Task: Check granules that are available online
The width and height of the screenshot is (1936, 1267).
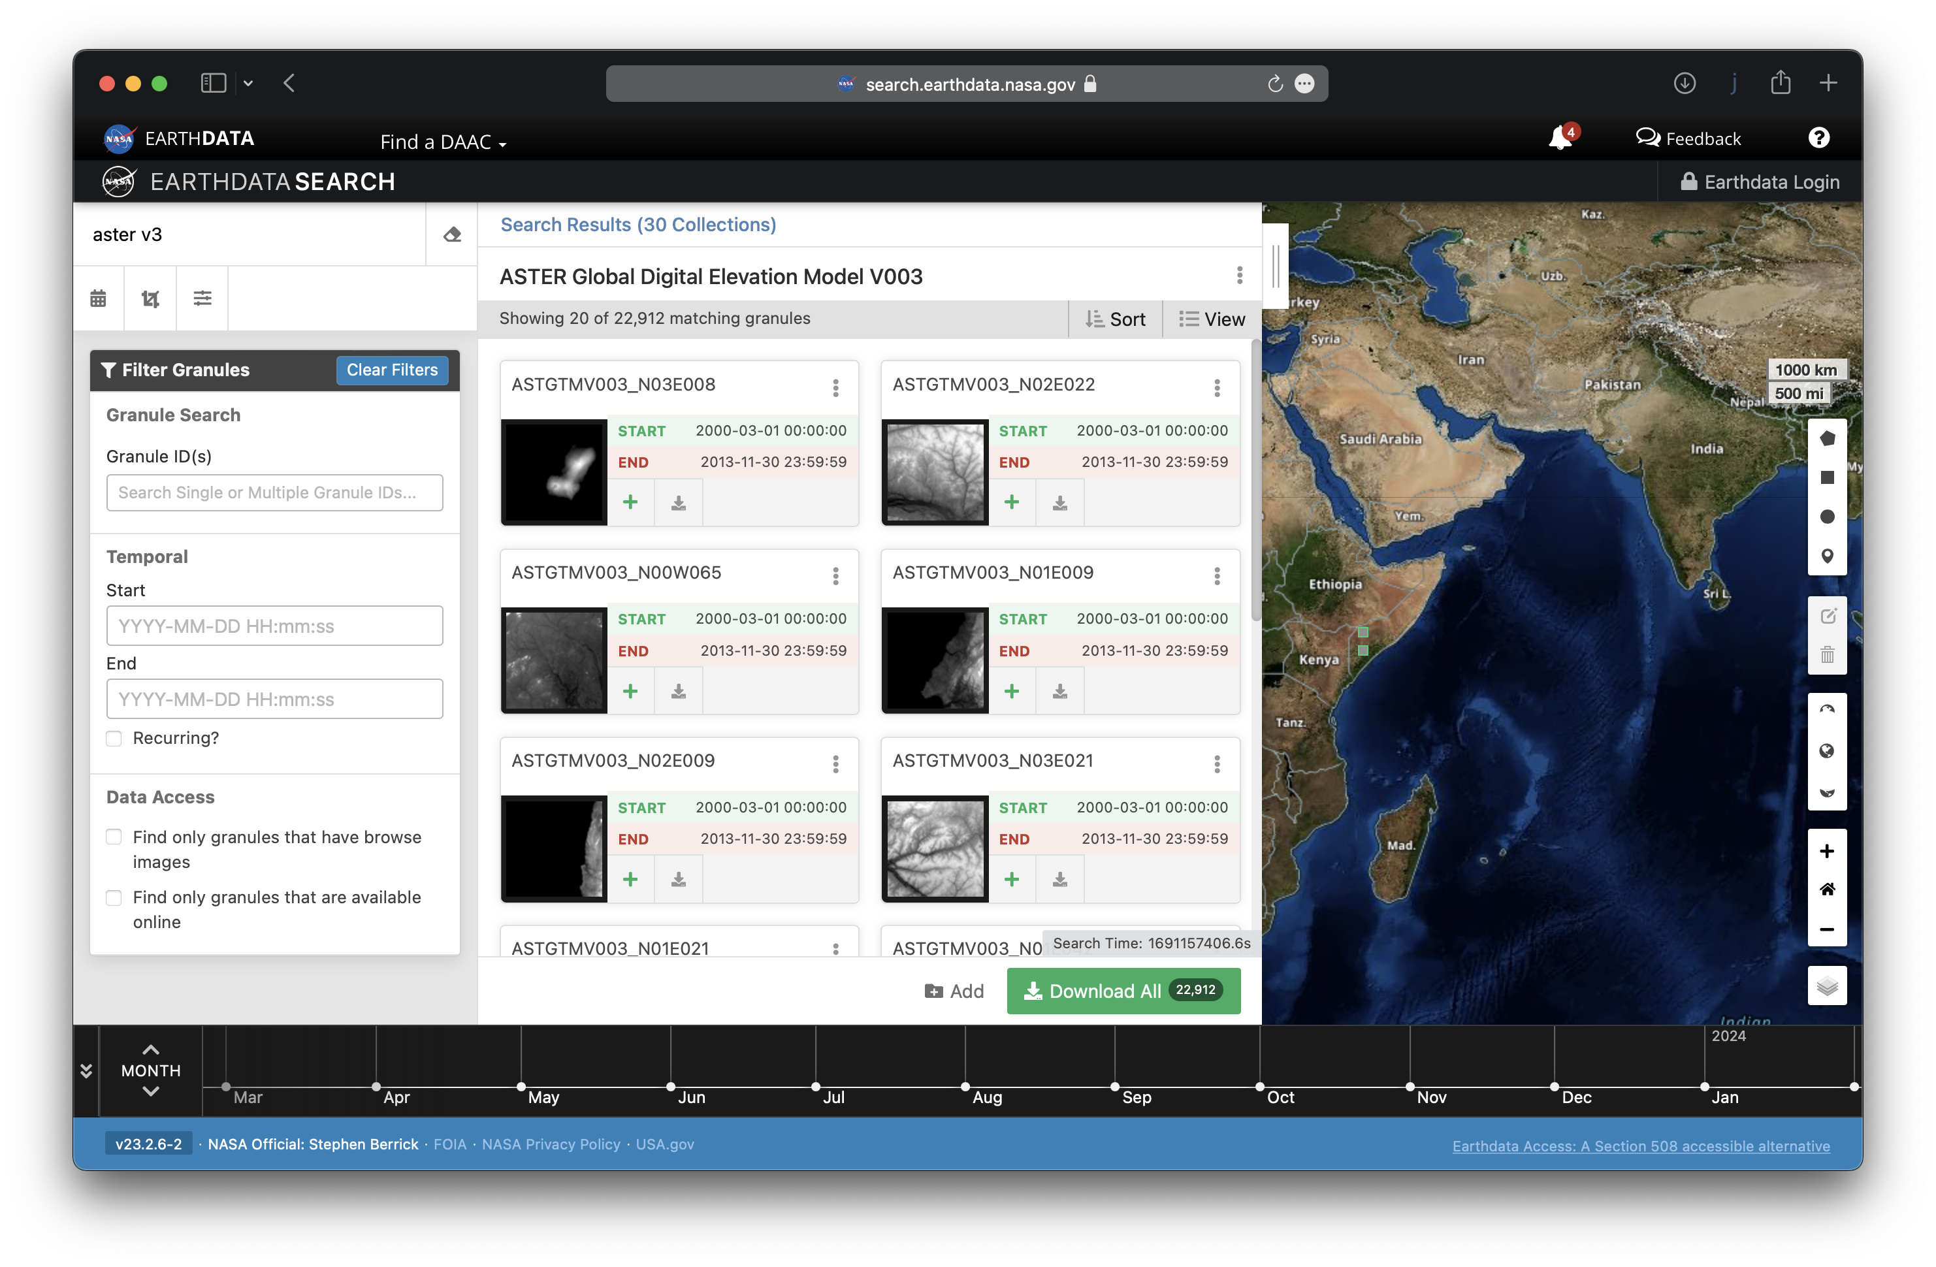Action: point(114,898)
